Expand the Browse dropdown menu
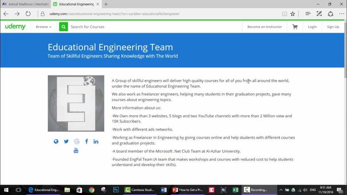This screenshot has height=195, width=347. tap(44, 27)
